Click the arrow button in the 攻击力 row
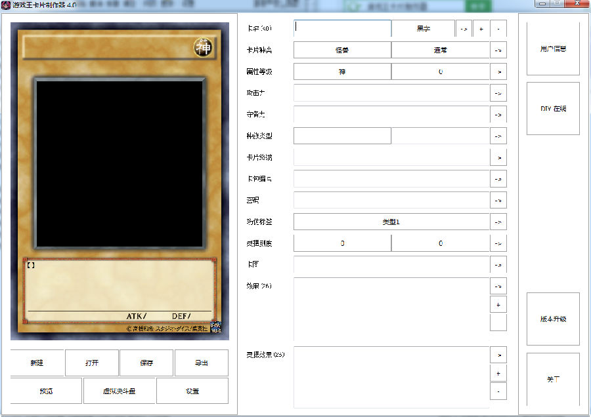 tap(498, 93)
